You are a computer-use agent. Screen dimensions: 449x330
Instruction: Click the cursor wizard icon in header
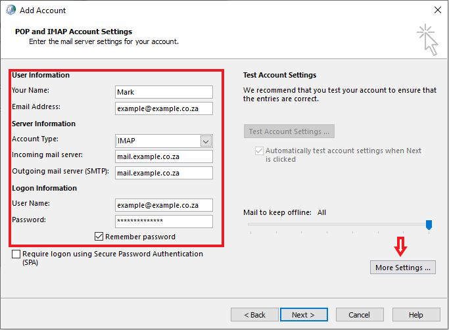tap(427, 39)
